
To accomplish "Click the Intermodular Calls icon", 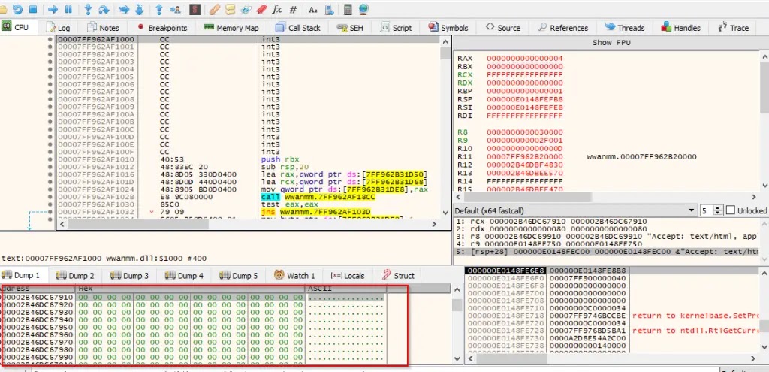I will pyautogui.click(x=329, y=9).
